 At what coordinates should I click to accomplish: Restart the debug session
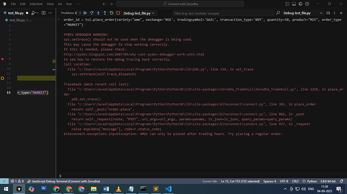tap(112, 13)
